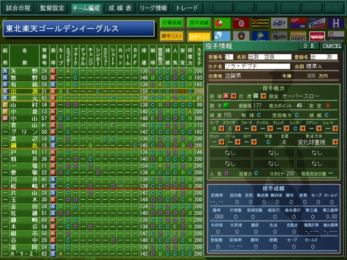Choose the HAWKS team logo
This screenshot has width=347, height=260.
pos(298,36)
